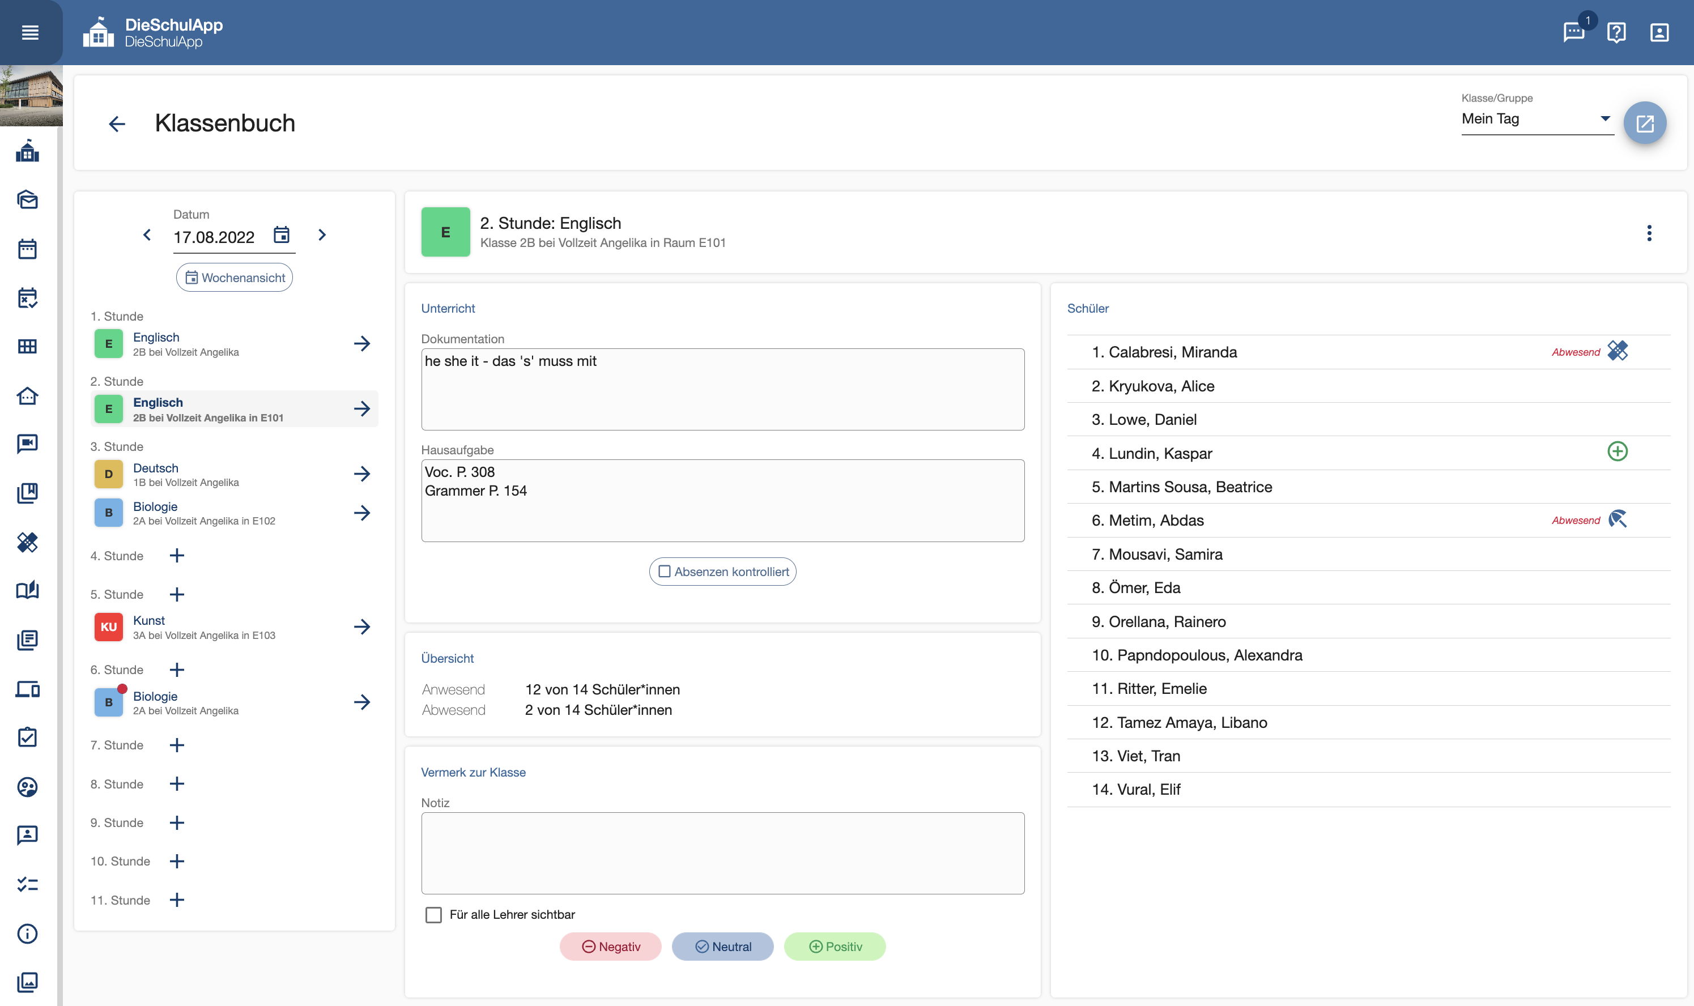The width and height of the screenshot is (1694, 1006).
Task: Open the image gallery sidebar icon
Action: (x=28, y=982)
